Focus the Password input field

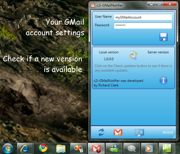(143, 26)
